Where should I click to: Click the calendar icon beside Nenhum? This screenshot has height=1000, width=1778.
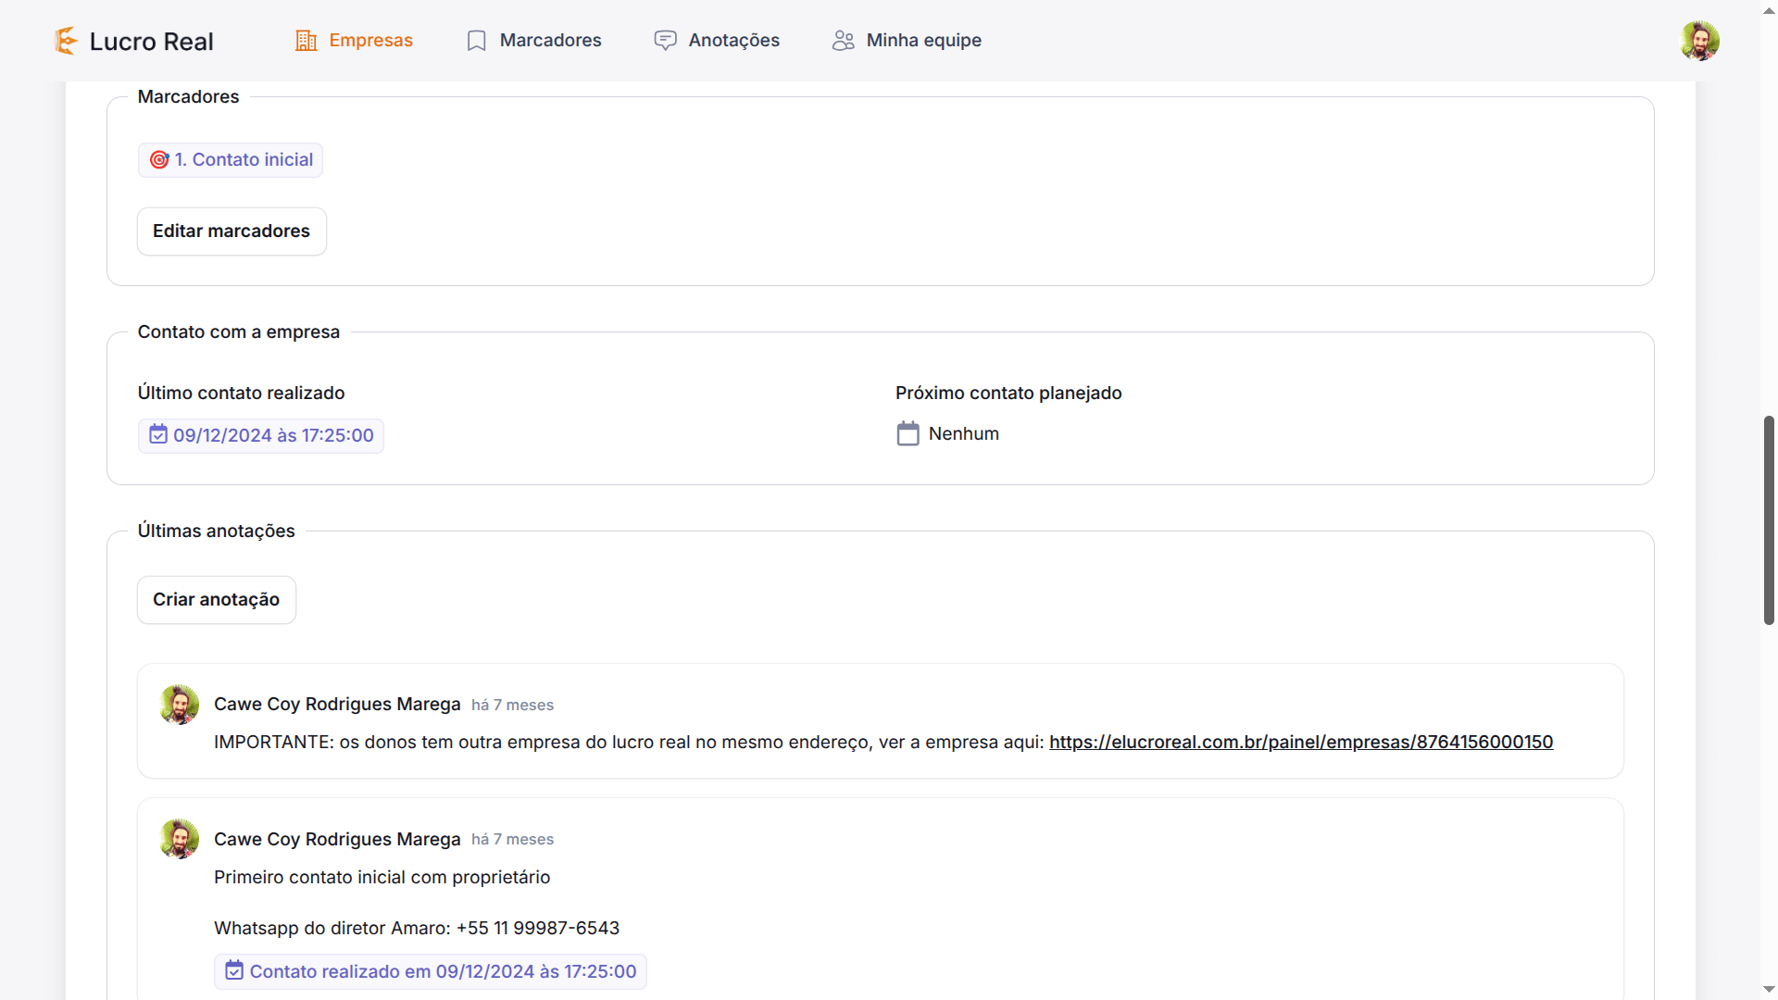[x=908, y=434]
